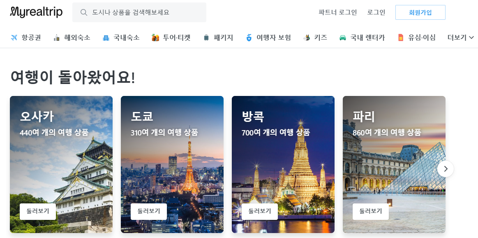The width and height of the screenshot is (478, 238).
Task: Open 여행자 보험 shield icon
Action: [x=249, y=37]
